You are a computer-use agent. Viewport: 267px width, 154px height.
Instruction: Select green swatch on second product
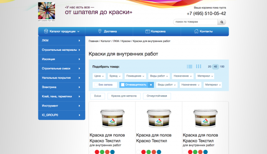pos(149,152)
